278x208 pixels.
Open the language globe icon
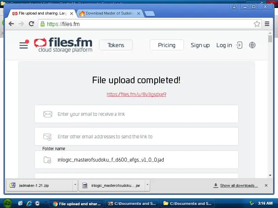[x=252, y=45]
